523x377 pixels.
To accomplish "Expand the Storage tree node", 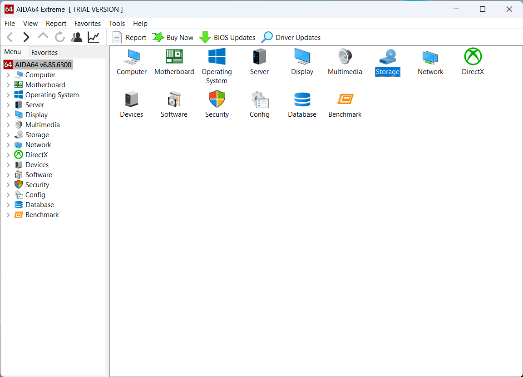I will 9,134.
